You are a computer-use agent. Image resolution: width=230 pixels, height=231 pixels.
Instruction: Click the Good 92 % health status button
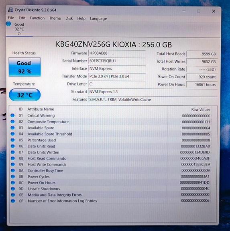pos(24,67)
